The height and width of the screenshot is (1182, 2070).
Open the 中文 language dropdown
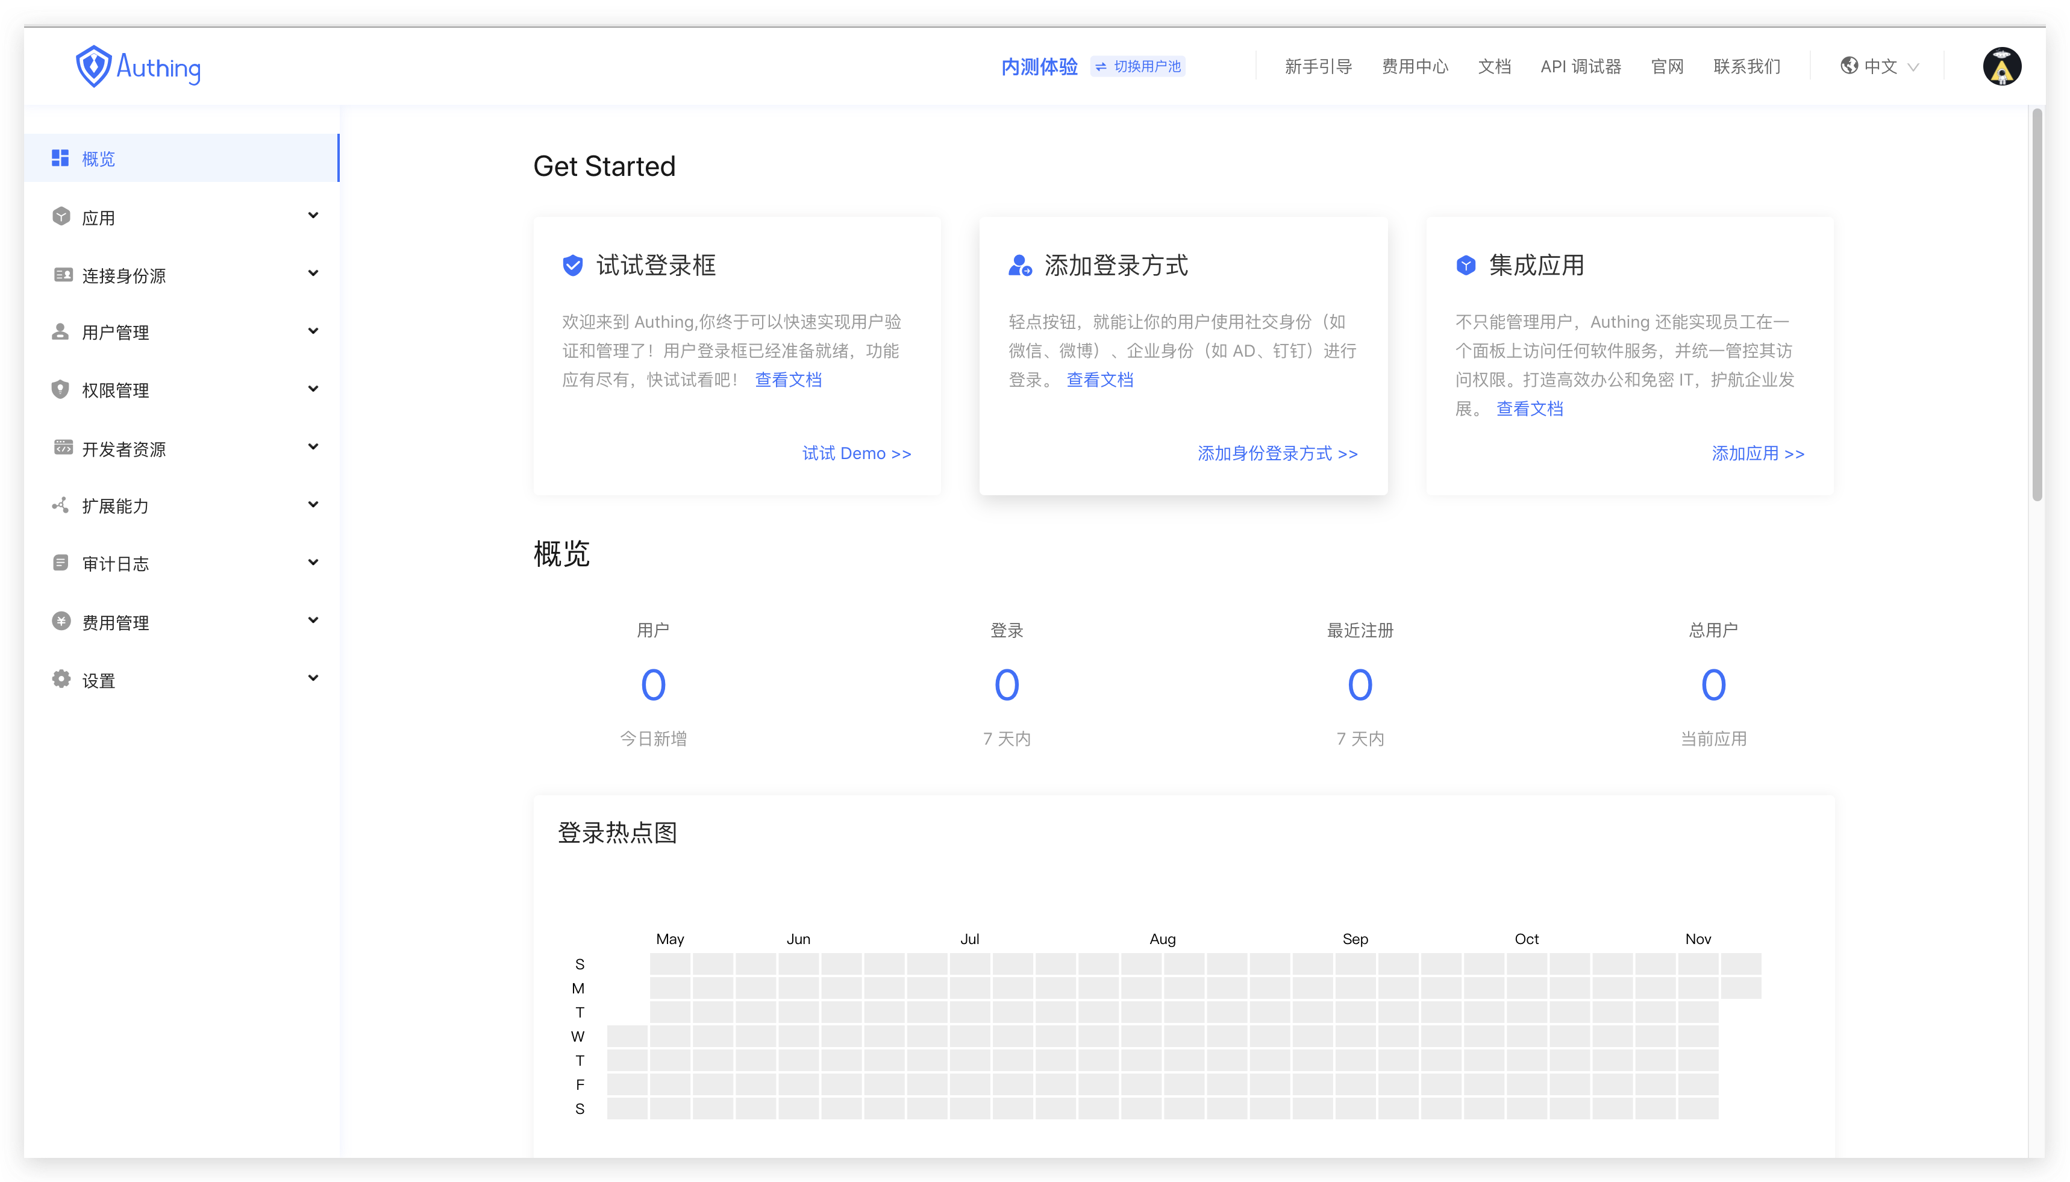(x=1880, y=66)
